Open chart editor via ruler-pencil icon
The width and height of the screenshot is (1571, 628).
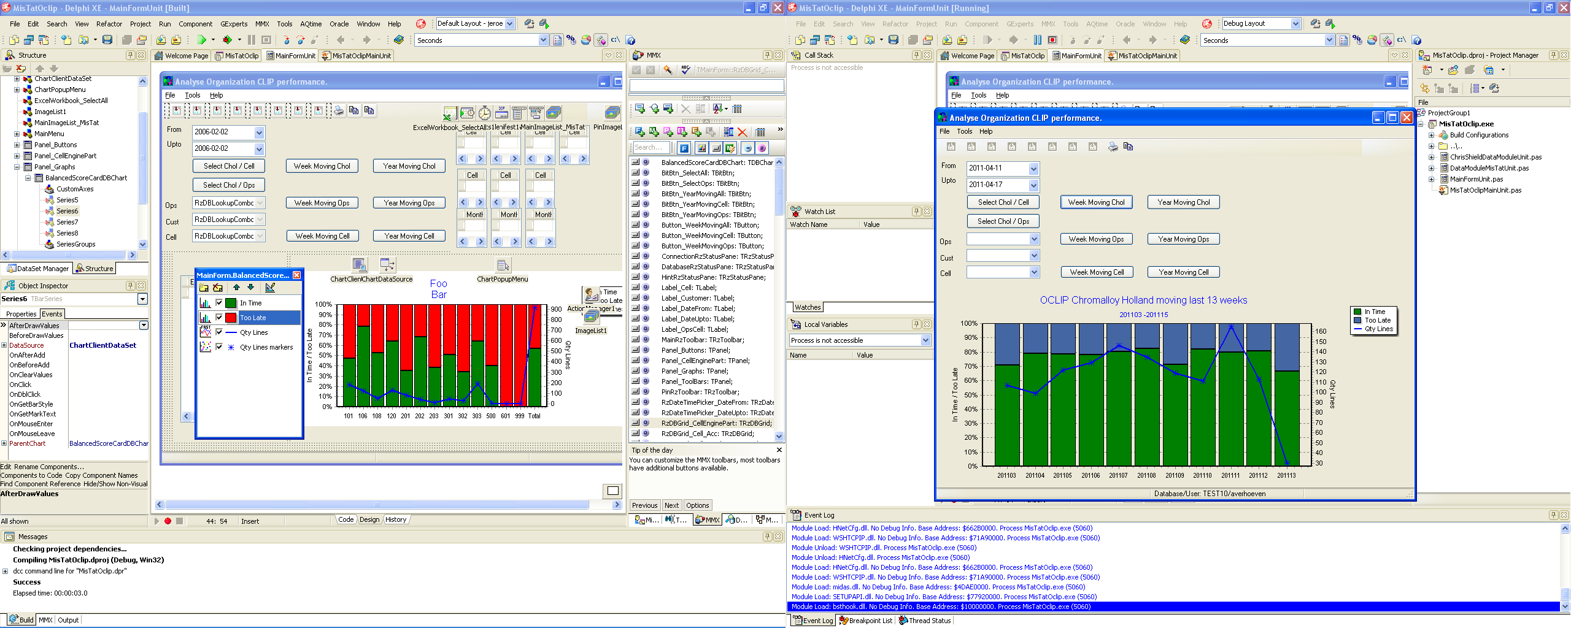pos(270,288)
